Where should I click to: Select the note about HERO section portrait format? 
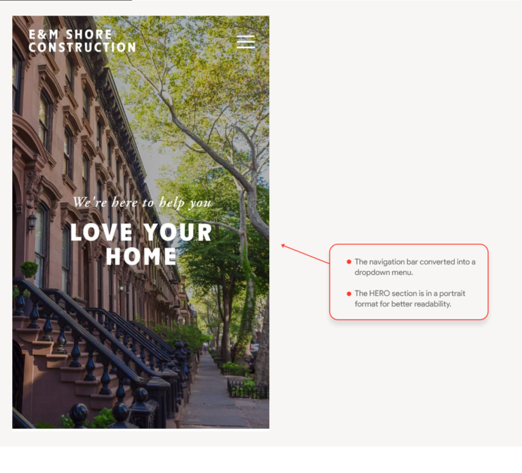coord(410,299)
